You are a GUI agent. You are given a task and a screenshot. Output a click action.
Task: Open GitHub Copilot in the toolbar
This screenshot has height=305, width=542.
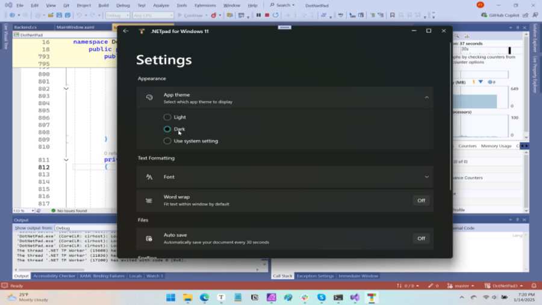[x=502, y=14]
